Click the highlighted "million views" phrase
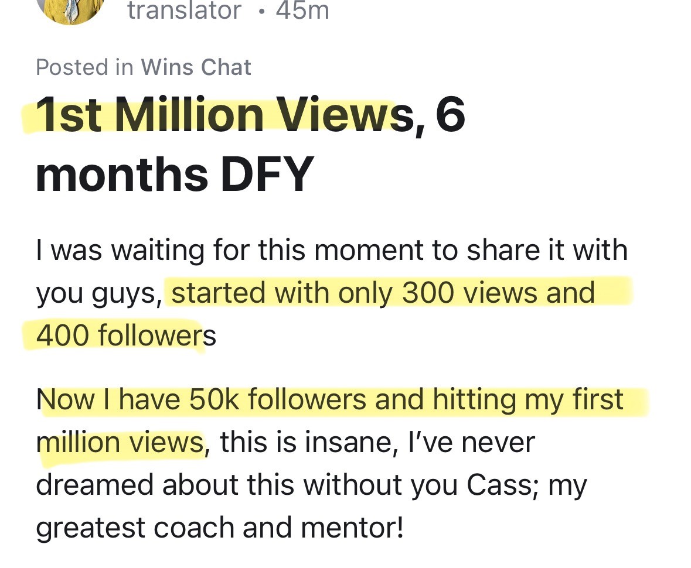 [x=120, y=442]
